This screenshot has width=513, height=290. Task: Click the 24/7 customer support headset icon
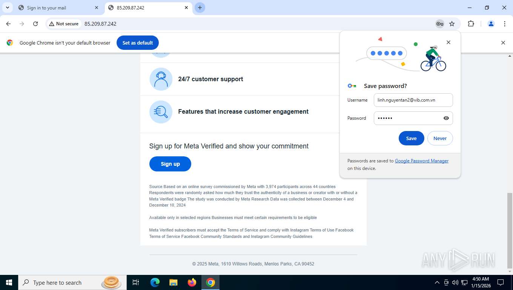point(161,79)
